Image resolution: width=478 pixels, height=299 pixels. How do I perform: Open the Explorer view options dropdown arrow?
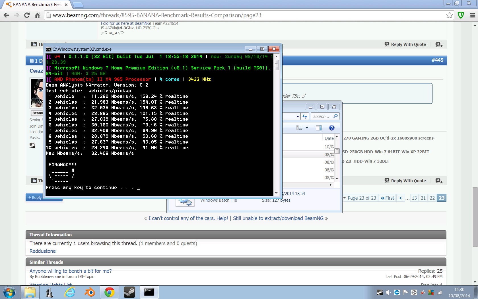pyautogui.click(x=307, y=128)
